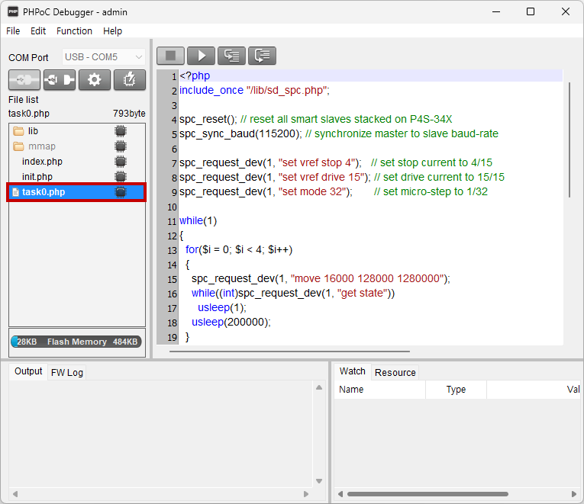Screen dimensions: 584x504
Task: Switch to the Resource tab
Action: [395, 372]
